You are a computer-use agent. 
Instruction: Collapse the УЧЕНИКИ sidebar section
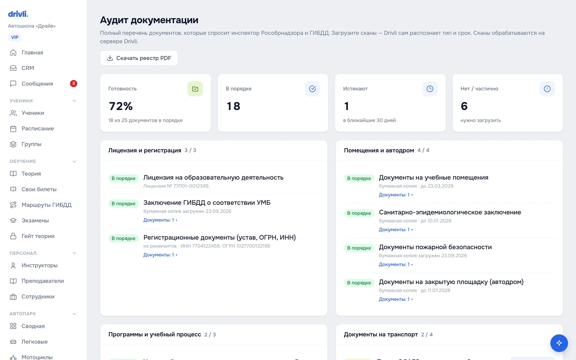74,101
